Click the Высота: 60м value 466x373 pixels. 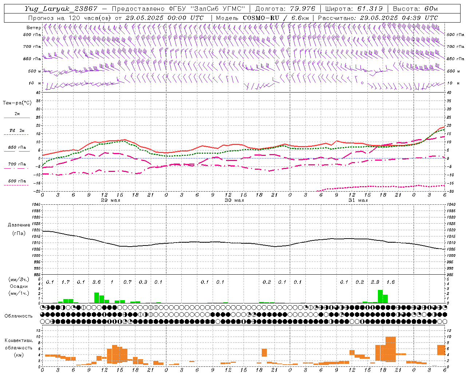[x=415, y=9]
